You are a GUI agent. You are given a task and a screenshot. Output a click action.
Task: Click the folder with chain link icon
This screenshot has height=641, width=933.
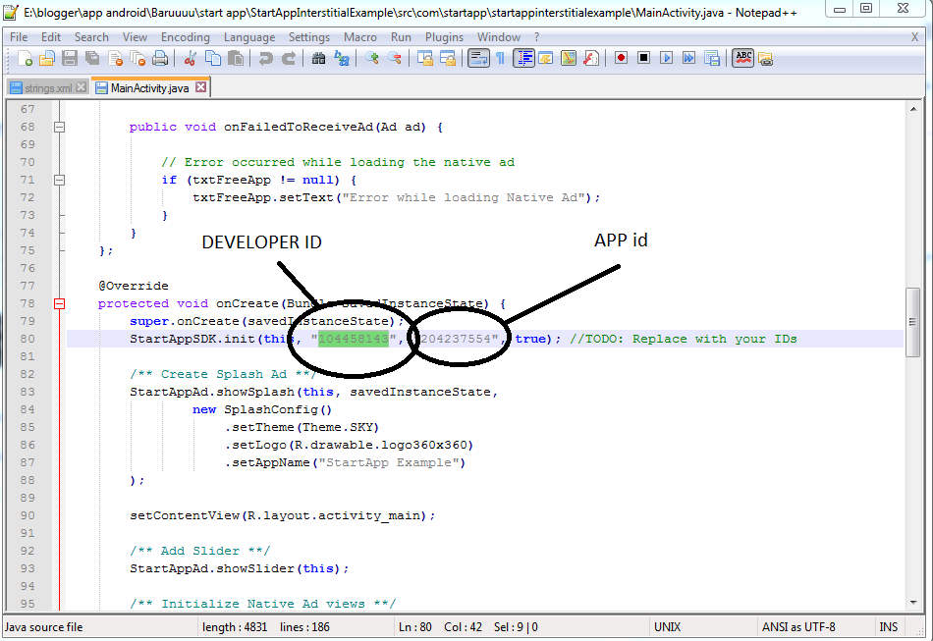(x=766, y=58)
